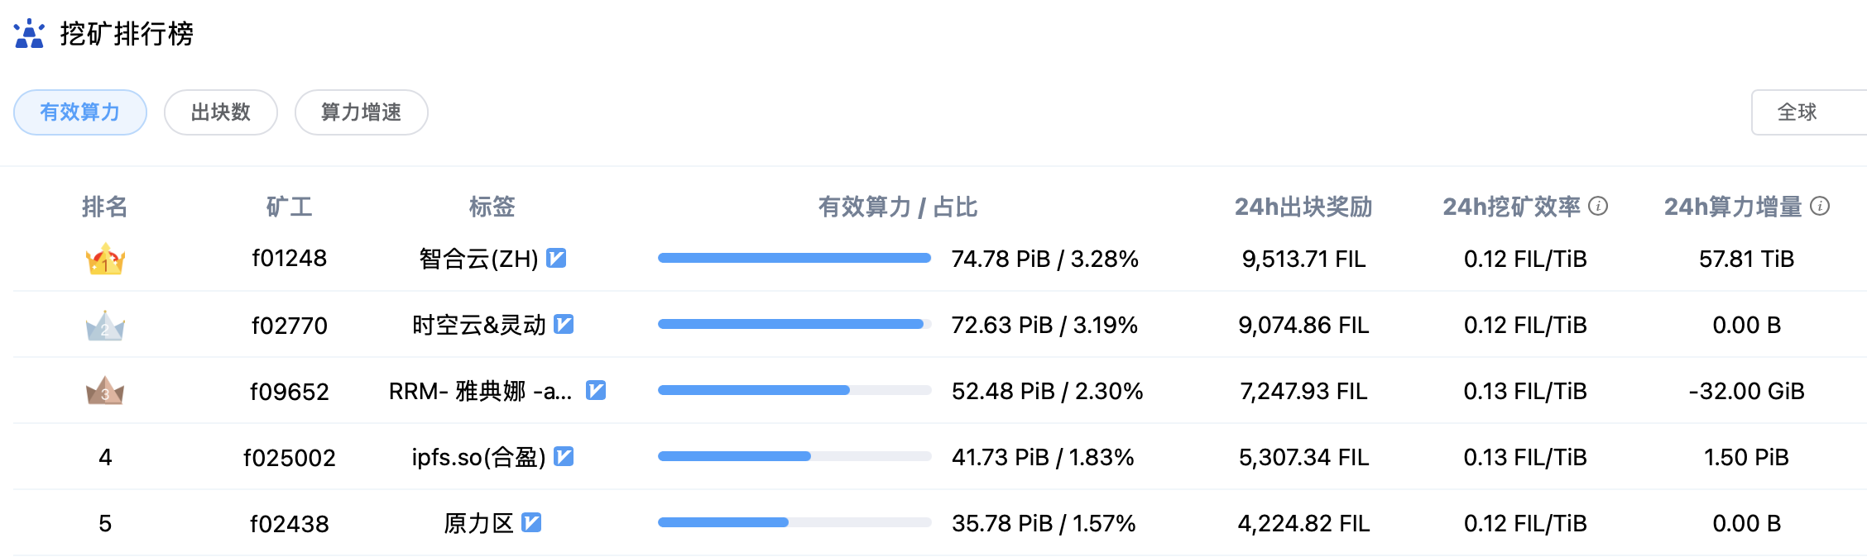Open the 全球 region dropdown
The height and width of the screenshot is (557, 1867).
pyautogui.click(x=1809, y=112)
